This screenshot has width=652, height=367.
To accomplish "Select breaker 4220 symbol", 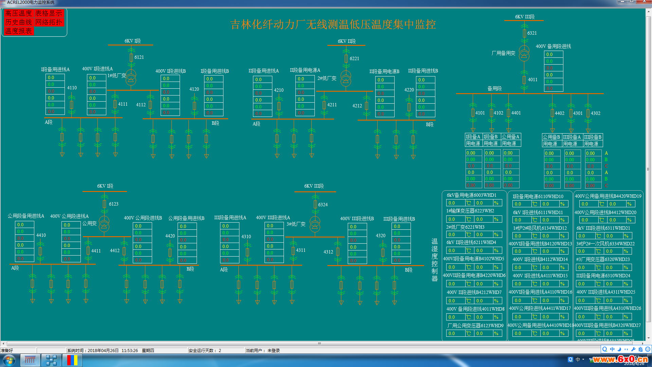I will (x=409, y=107).
